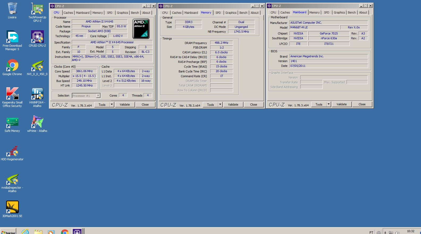Viewport: 421px width, 234px height.
Task: Open Bench tab in Mainboard CPU-Z window
Action: coord(352,12)
